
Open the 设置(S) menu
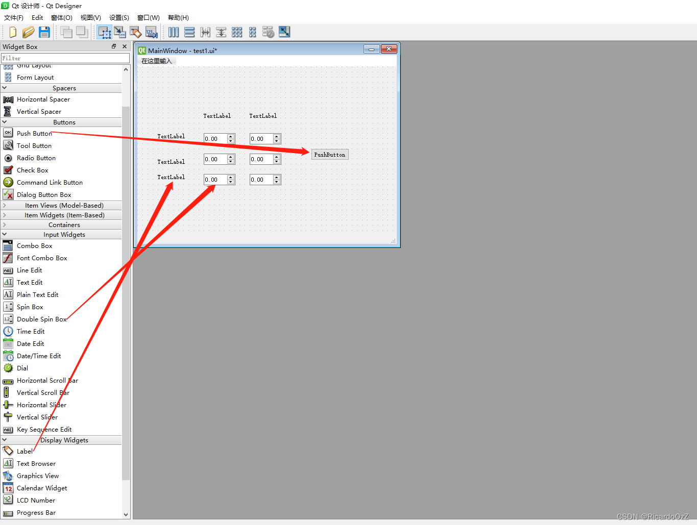coord(119,18)
